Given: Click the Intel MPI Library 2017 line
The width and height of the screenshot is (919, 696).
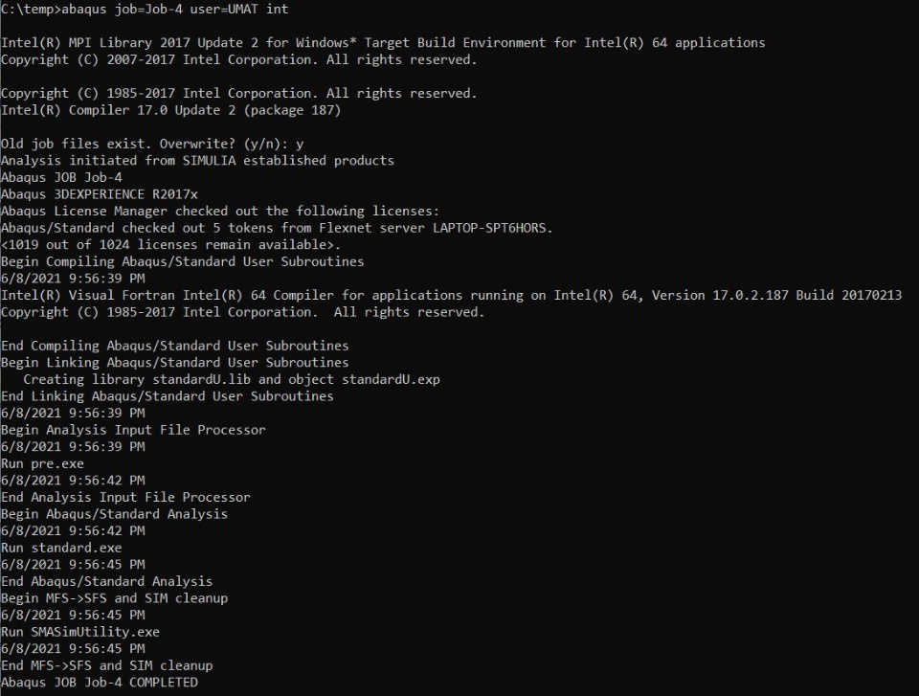Looking at the screenshot, I should [383, 43].
